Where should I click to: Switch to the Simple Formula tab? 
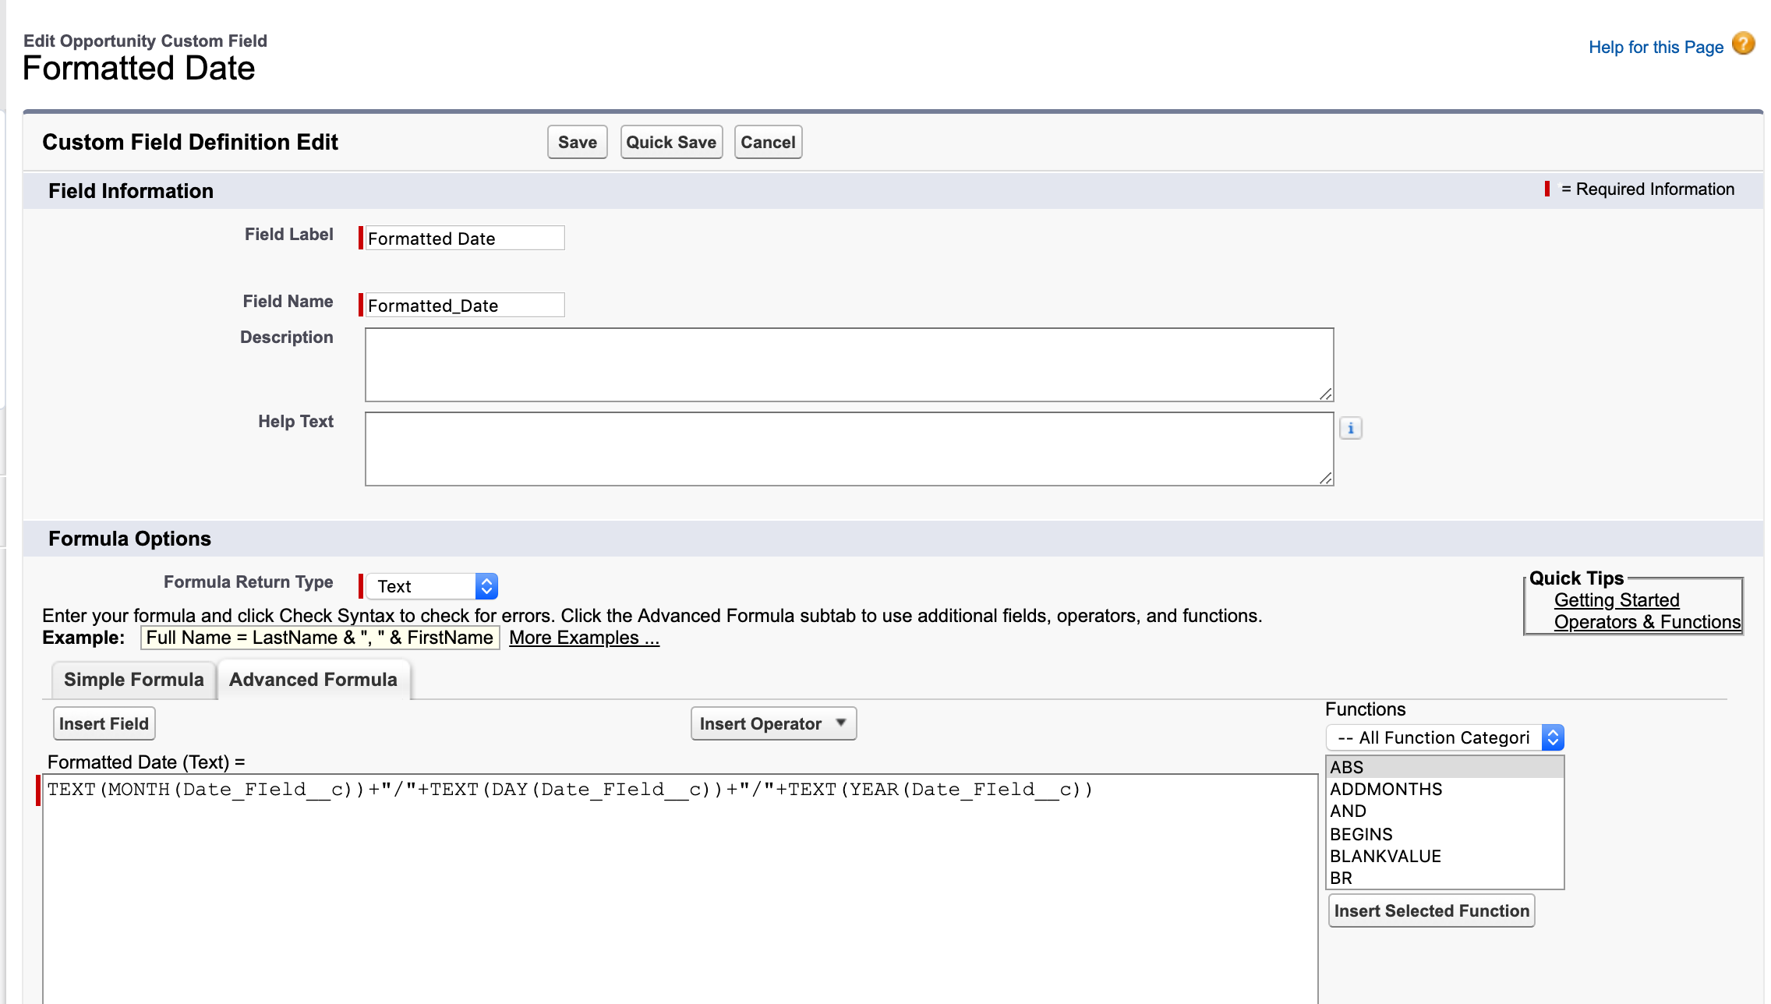click(x=133, y=680)
